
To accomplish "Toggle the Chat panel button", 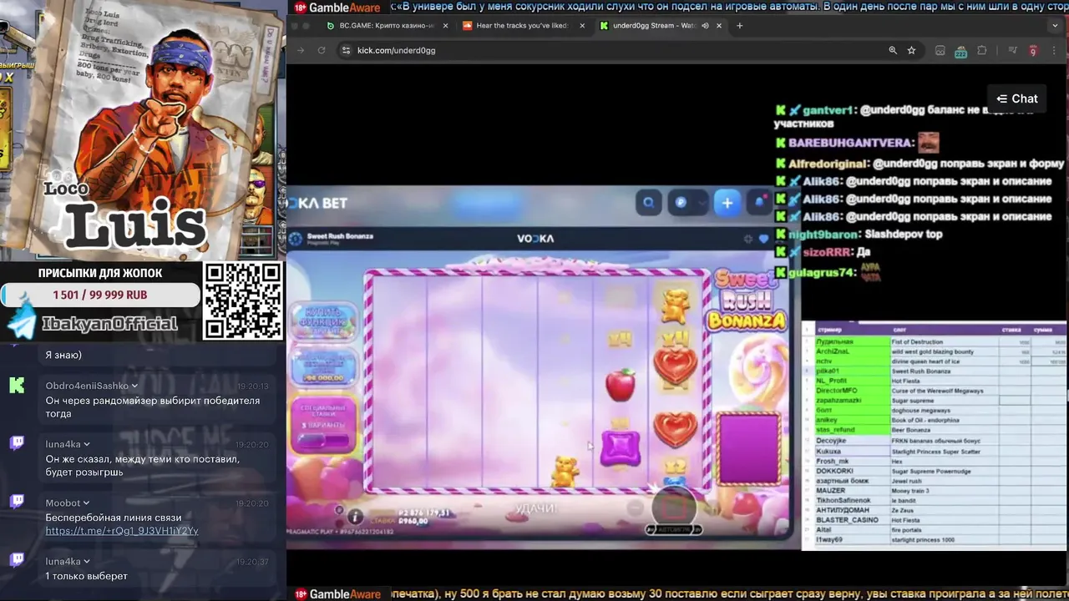I will coord(1016,98).
